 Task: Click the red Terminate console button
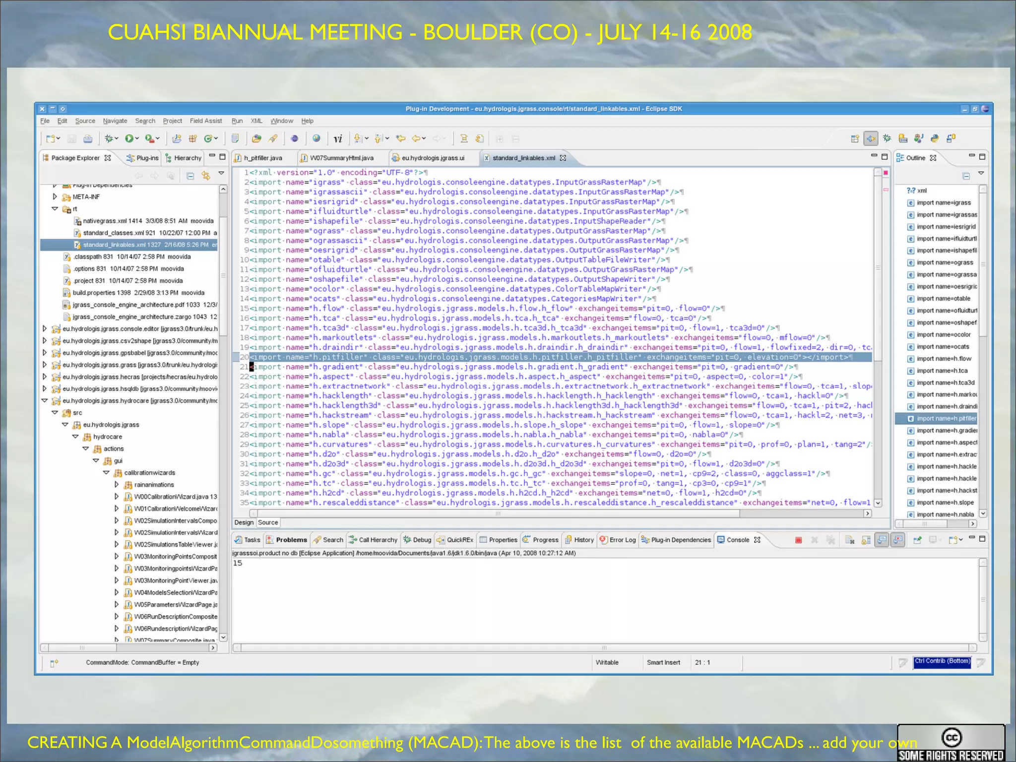coord(798,540)
